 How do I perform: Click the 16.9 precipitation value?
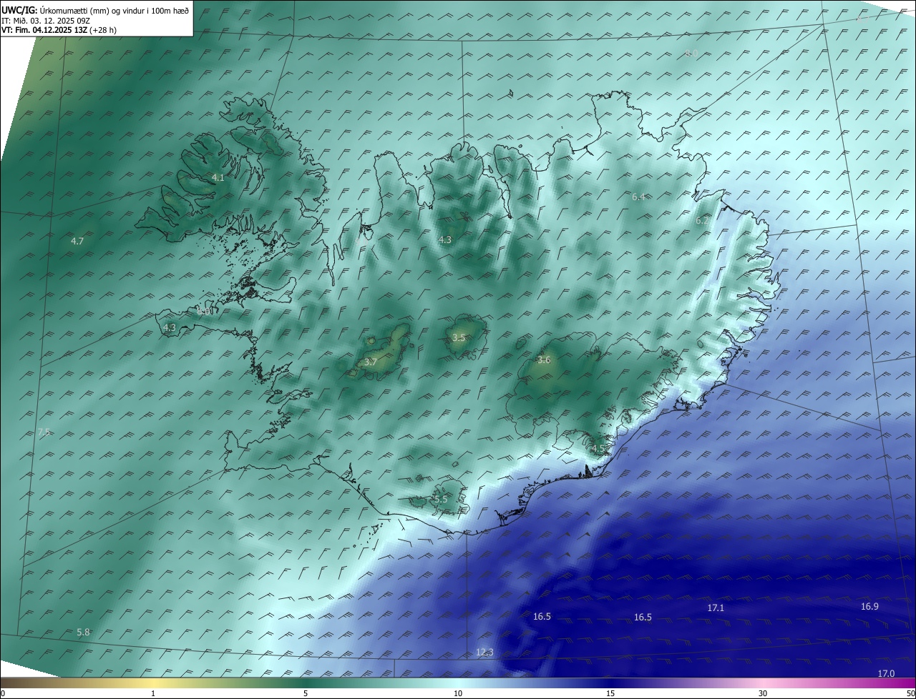[869, 606]
